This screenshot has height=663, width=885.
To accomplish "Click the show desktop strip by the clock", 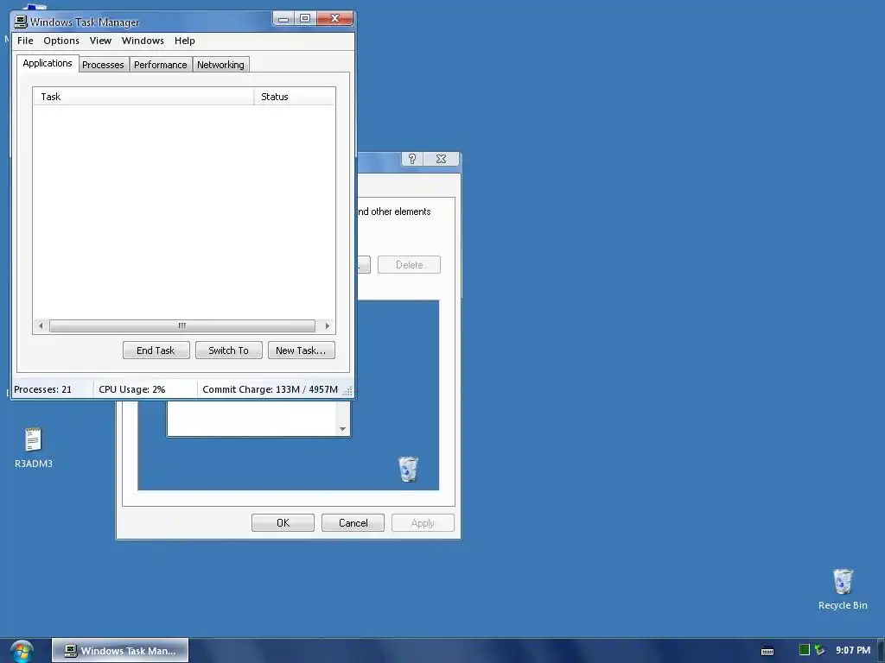I will click(881, 651).
